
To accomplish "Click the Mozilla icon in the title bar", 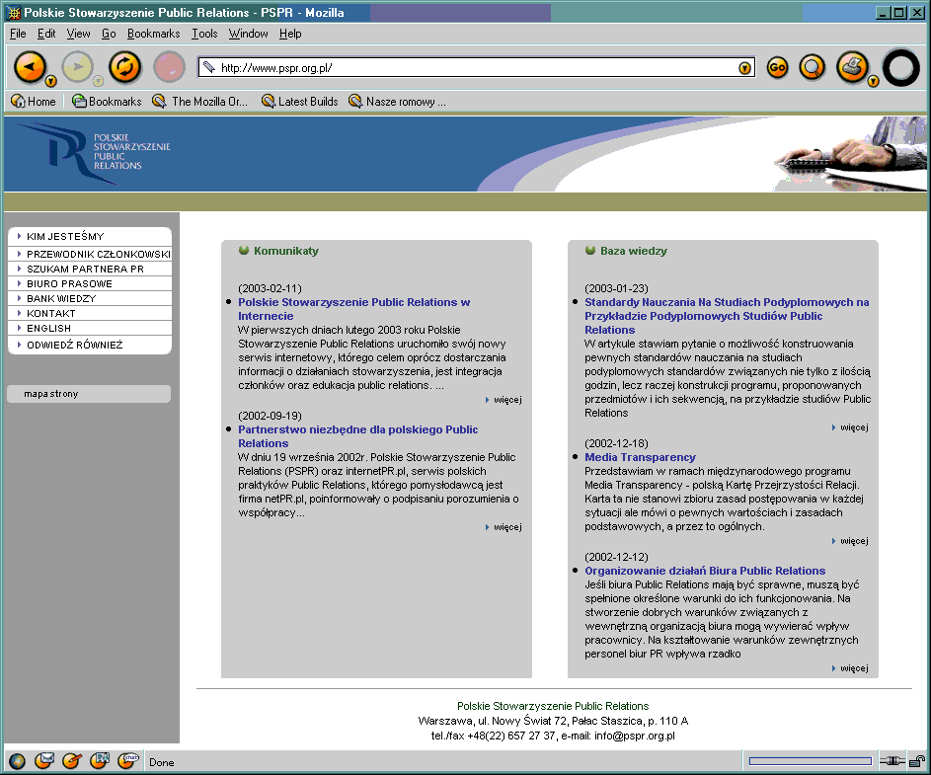I will pos(13,13).
